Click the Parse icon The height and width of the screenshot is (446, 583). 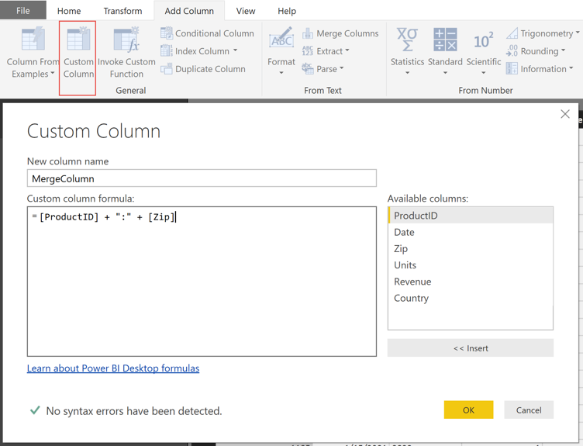(308, 69)
